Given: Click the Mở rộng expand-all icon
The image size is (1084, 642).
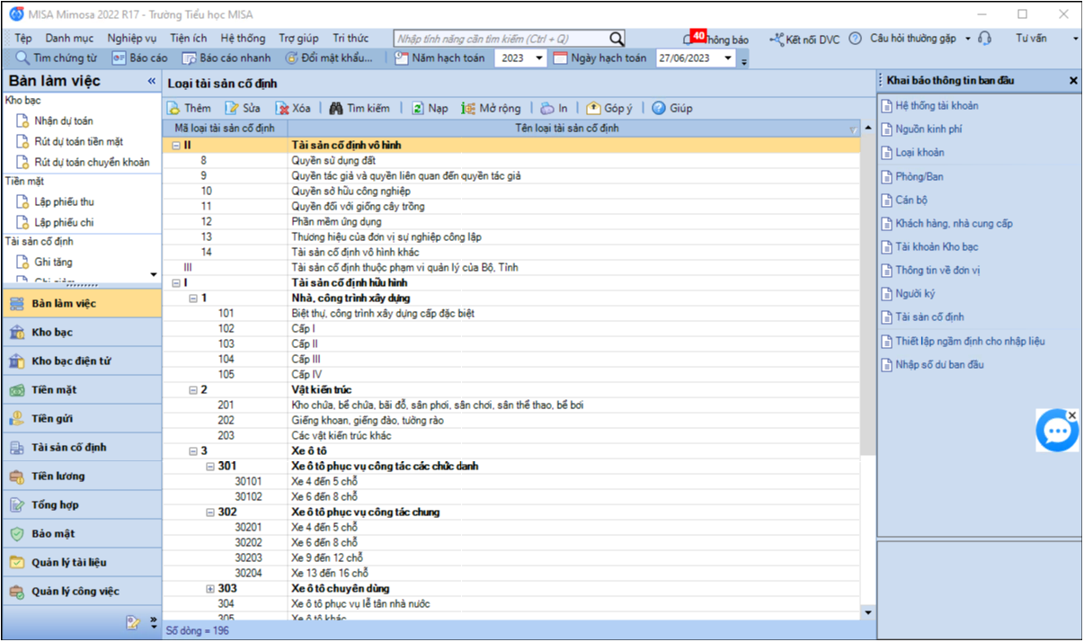Looking at the screenshot, I should tap(468, 108).
